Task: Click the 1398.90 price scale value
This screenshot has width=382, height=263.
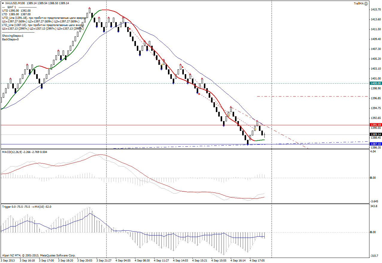Action: pos(375,88)
